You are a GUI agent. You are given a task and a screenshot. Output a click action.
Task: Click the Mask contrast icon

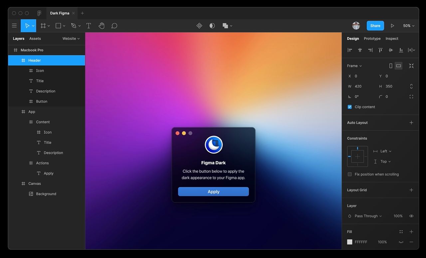coord(212,26)
